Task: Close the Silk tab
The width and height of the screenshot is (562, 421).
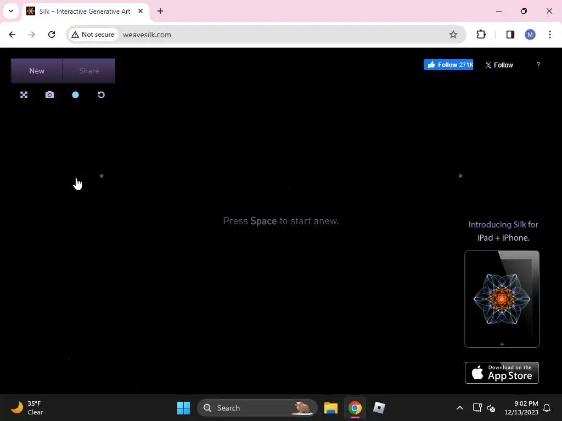Action: 140,11
